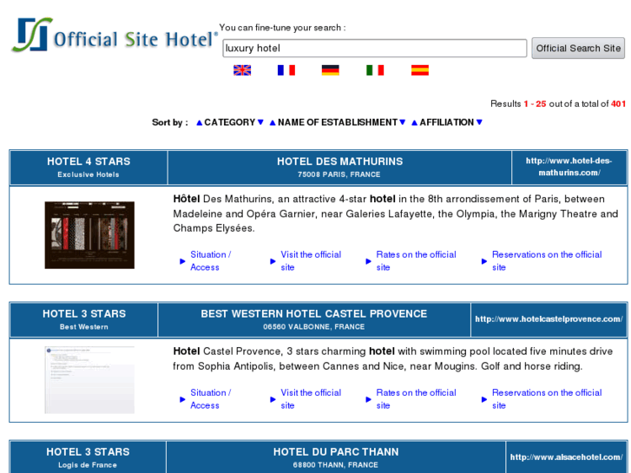The width and height of the screenshot is (631, 473).
Task: Focus the luxury hotel search field
Action: 375,49
